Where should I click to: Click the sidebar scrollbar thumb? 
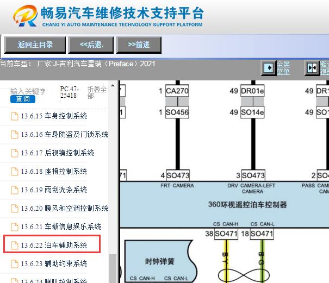point(113,268)
